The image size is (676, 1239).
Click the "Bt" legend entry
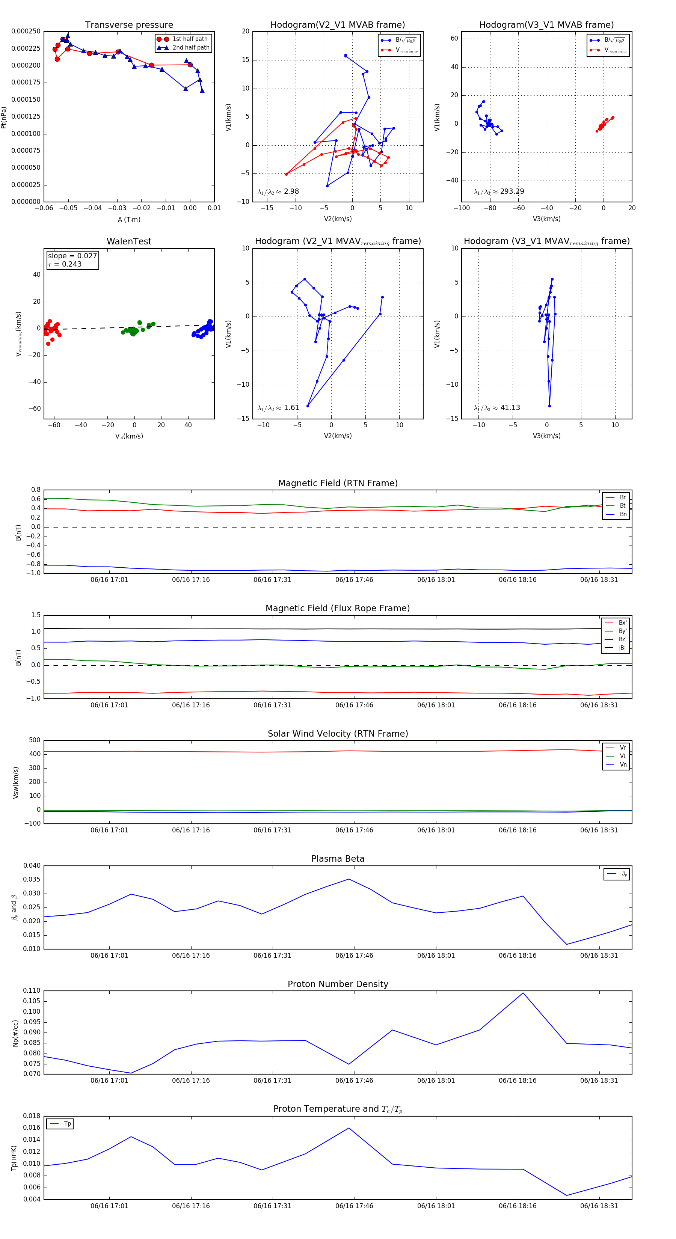[x=616, y=506]
